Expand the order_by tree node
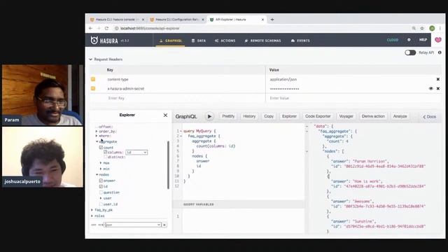448x252 pixels. coord(97,132)
